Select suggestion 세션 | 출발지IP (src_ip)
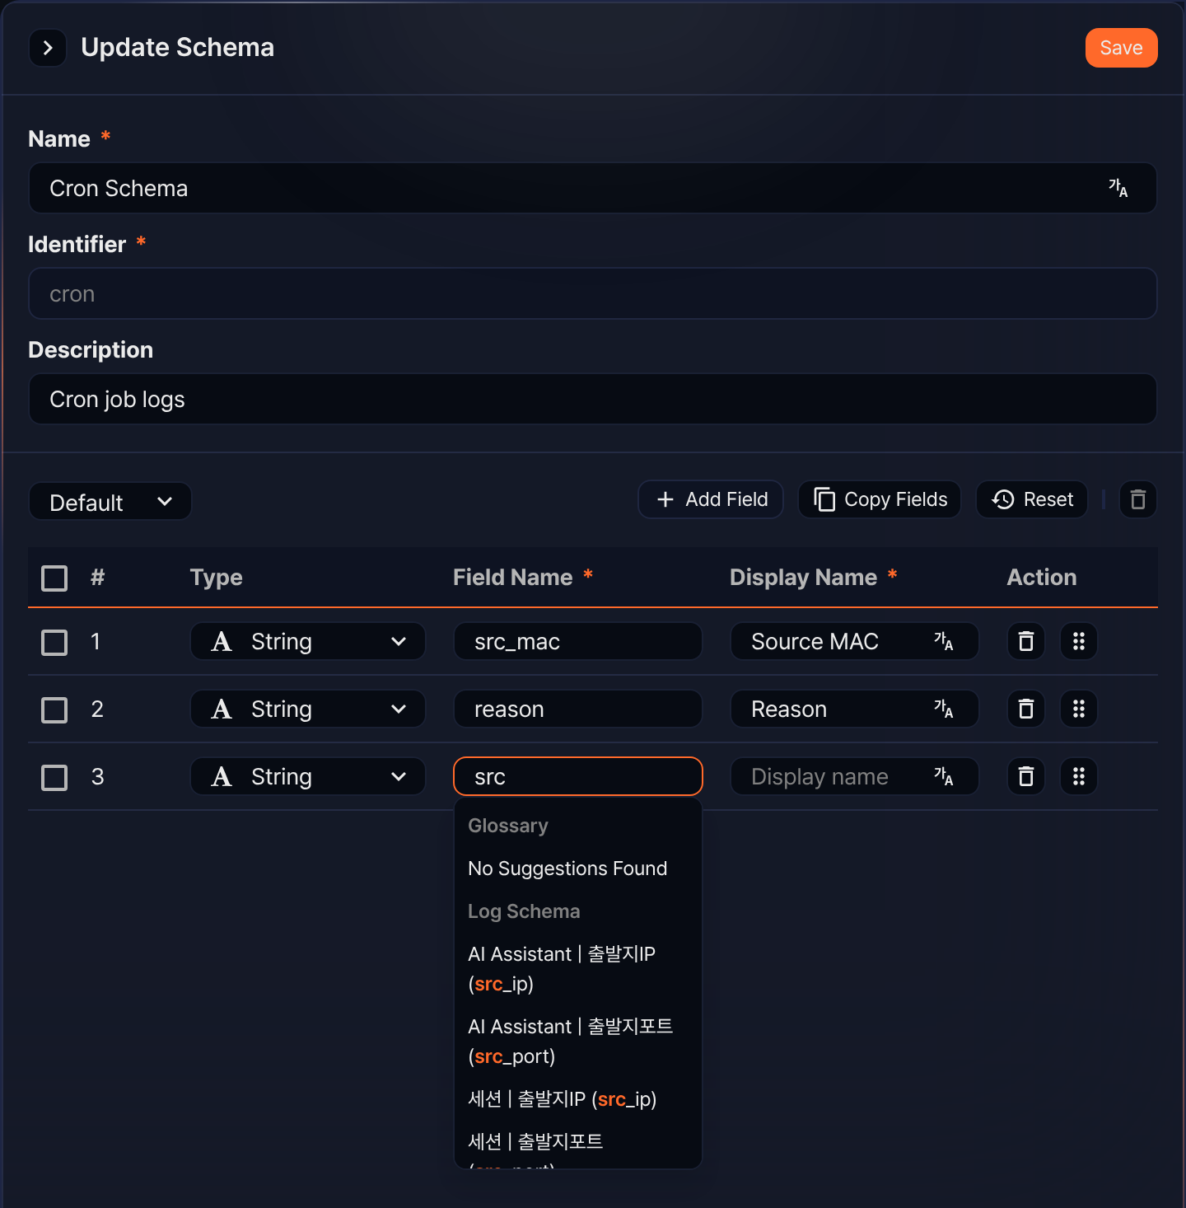 (578, 1099)
